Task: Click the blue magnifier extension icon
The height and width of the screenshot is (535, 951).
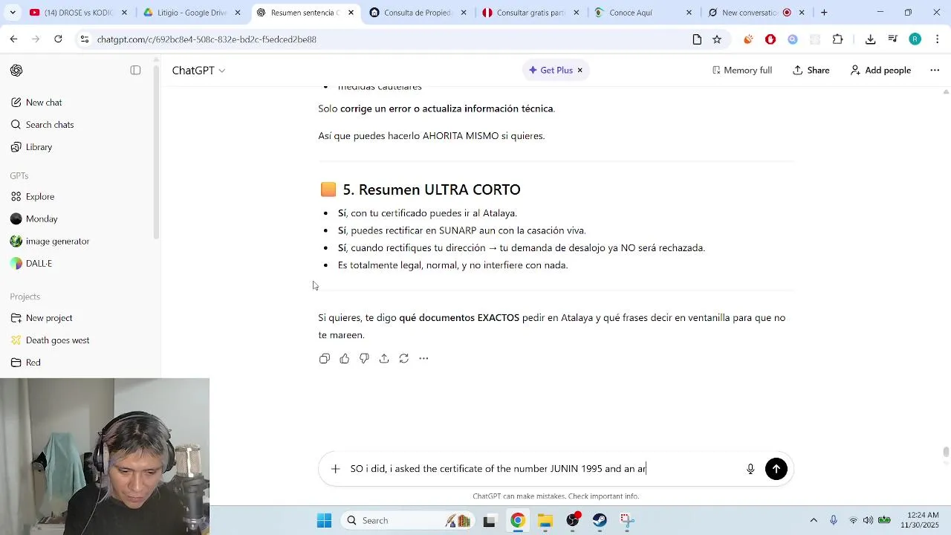Action: [x=793, y=39]
